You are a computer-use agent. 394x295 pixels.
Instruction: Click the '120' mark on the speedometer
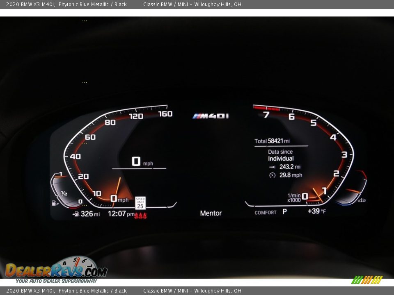pos(136,116)
